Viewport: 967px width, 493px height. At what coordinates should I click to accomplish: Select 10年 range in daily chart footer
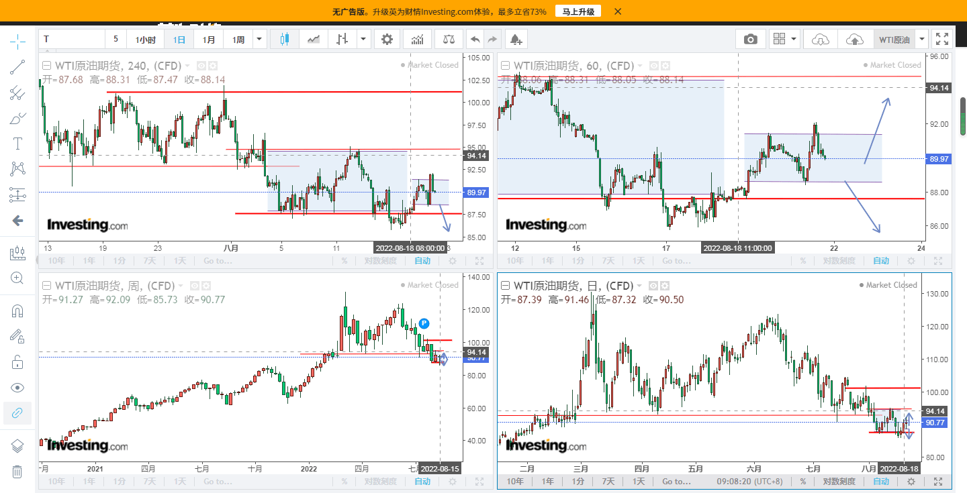[x=516, y=482]
